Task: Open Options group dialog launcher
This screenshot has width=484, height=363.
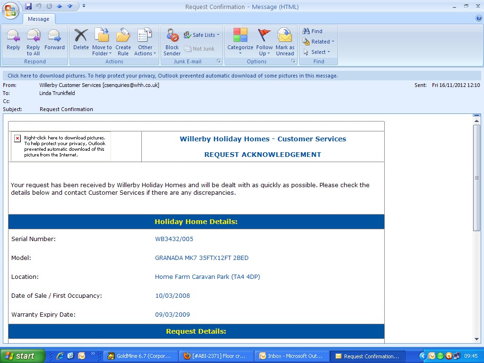Action: [293, 61]
